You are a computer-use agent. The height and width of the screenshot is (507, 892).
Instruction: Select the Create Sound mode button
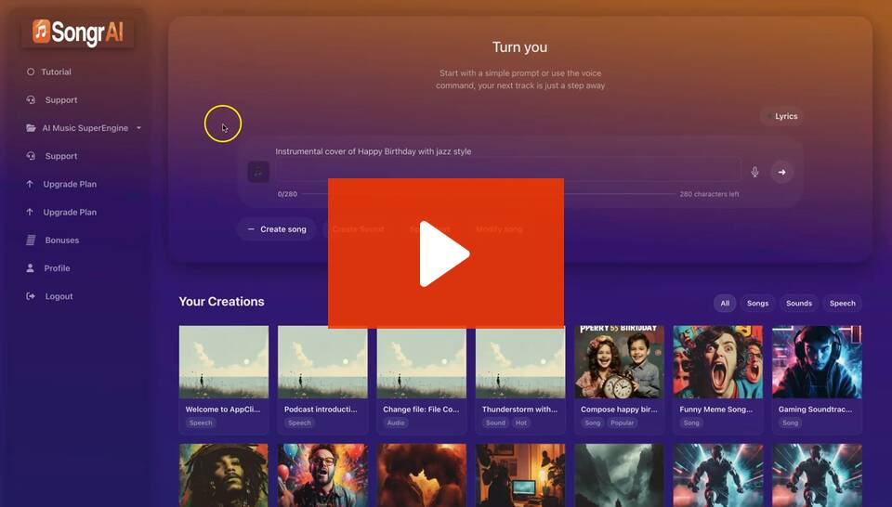point(358,229)
